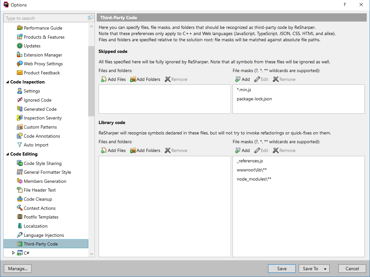Click Remove for Skipped code files and folders
The image size is (370, 277).
click(x=176, y=79)
